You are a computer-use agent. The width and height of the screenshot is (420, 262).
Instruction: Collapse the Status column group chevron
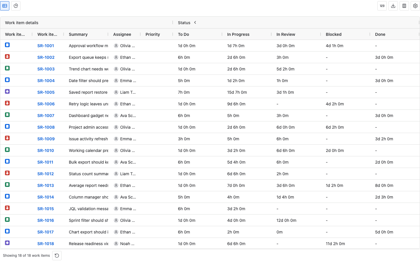tap(195, 22)
